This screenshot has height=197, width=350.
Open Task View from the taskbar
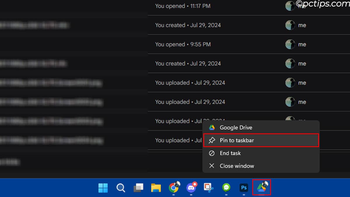point(138,188)
